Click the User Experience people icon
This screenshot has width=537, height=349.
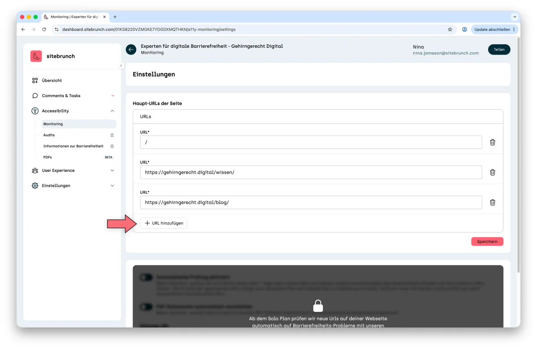[x=35, y=170]
